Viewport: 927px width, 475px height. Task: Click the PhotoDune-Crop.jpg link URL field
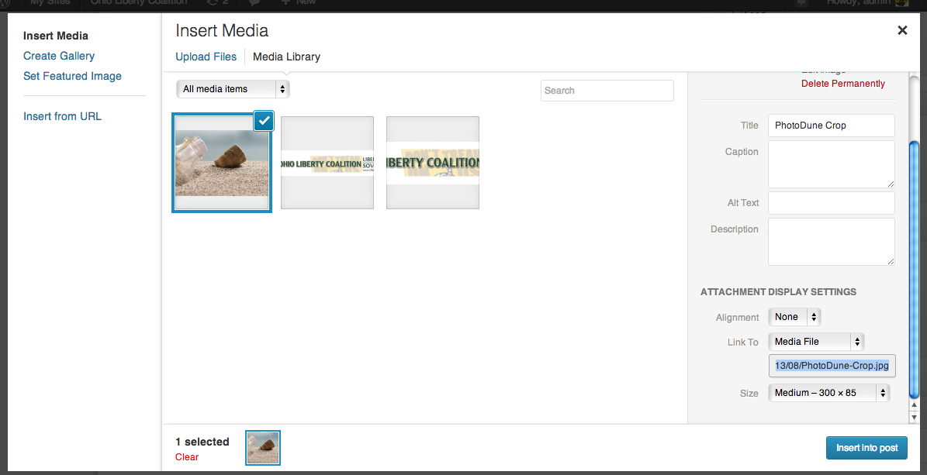click(832, 366)
